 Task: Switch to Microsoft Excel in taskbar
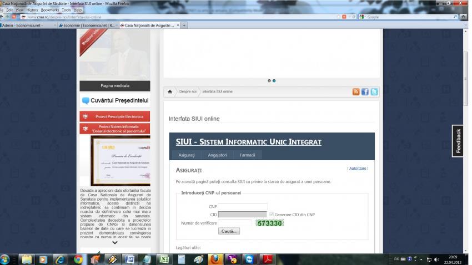(164, 259)
